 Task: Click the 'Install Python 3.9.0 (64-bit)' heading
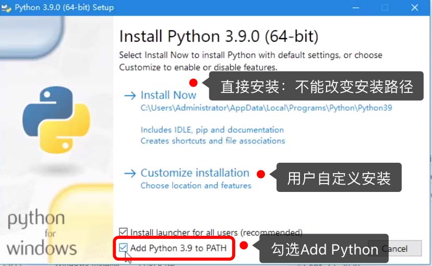pos(219,36)
